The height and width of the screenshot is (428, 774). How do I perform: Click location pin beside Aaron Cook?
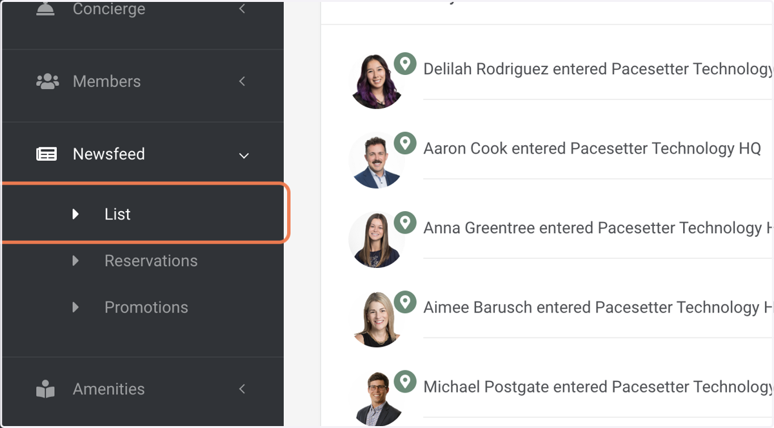(x=405, y=143)
